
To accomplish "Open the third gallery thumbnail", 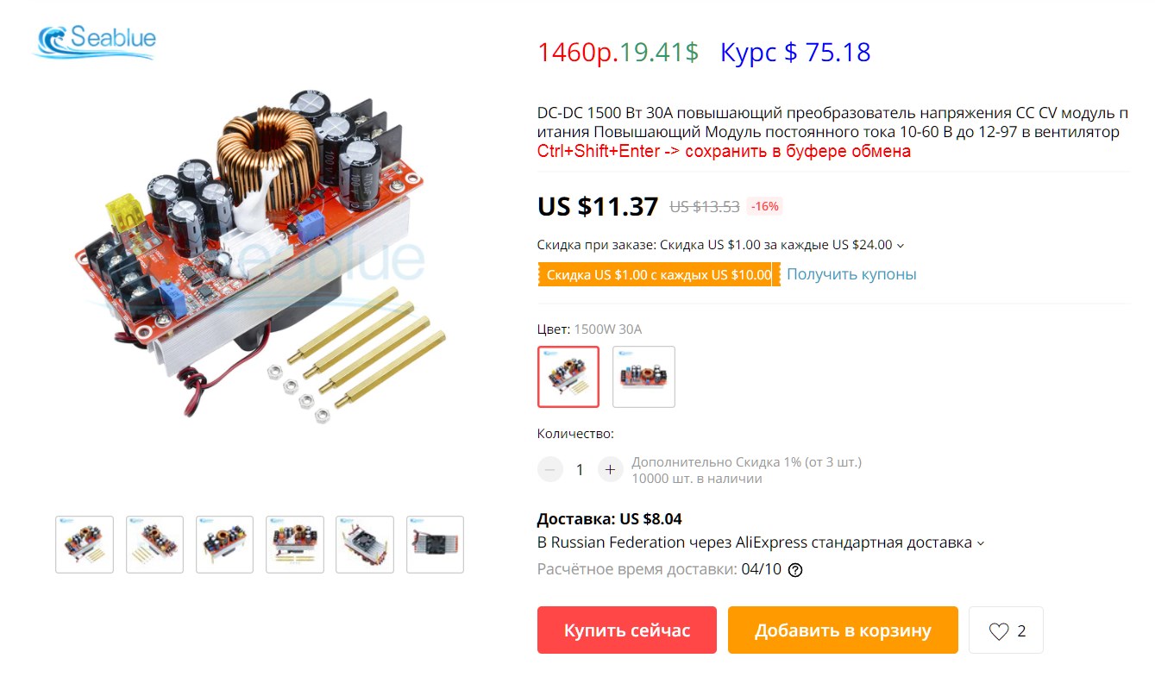I will (224, 544).
